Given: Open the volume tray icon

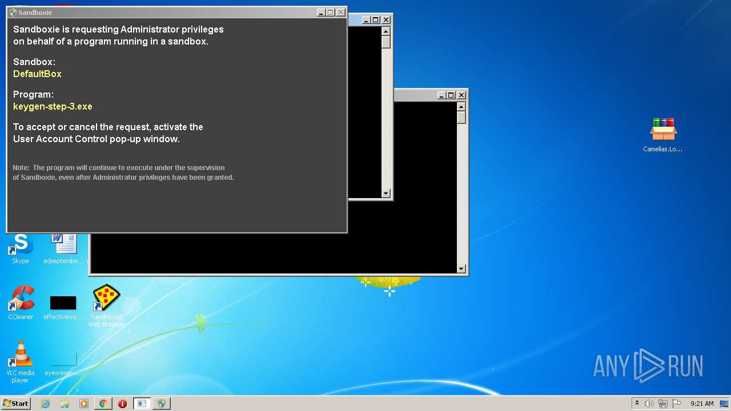Looking at the screenshot, I should coord(649,404).
